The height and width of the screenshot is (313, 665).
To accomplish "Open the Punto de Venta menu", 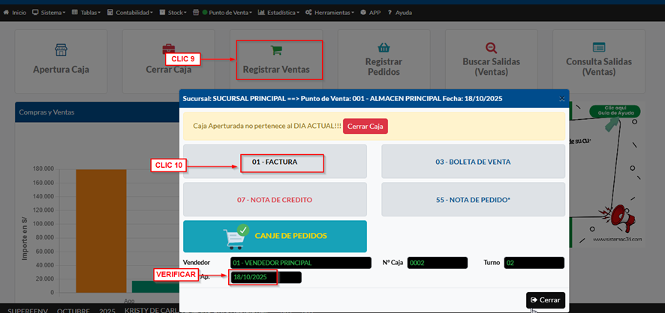I will pos(226,13).
